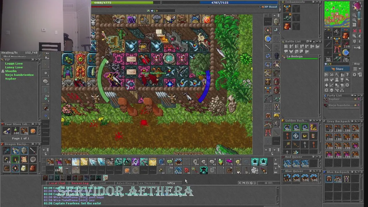Open the options gear icon
The height and width of the screenshot is (207, 368).
tap(354, 75)
